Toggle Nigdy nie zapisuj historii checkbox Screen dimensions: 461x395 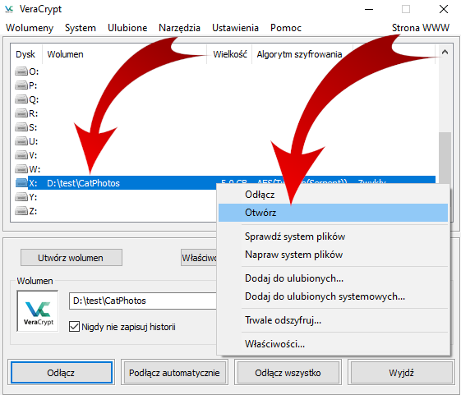pos(74,327)
